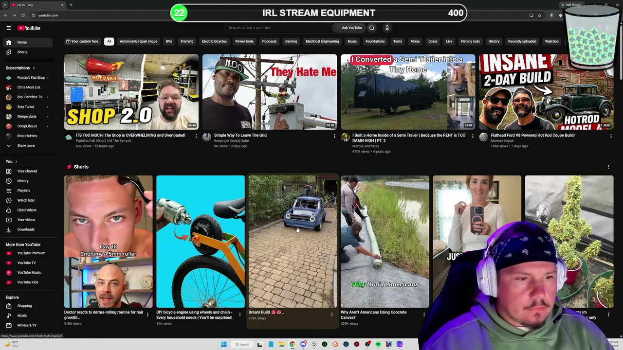This screenshot has width=623, height=350.
Task: Open Home in the sidebar
Action: click(x=27, y=42)
